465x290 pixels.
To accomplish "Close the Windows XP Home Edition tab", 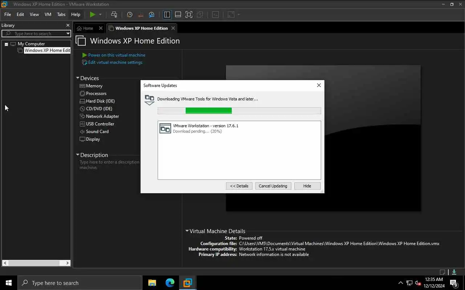I will click(173, 28).
